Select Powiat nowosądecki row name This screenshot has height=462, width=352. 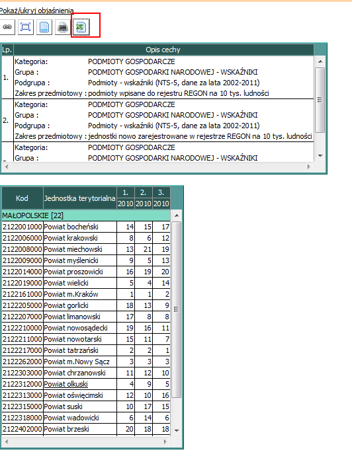(x=75, y=328)
